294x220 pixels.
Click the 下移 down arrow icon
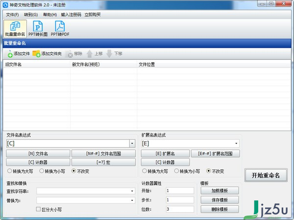pyautogui.click(x=109, y=54)
